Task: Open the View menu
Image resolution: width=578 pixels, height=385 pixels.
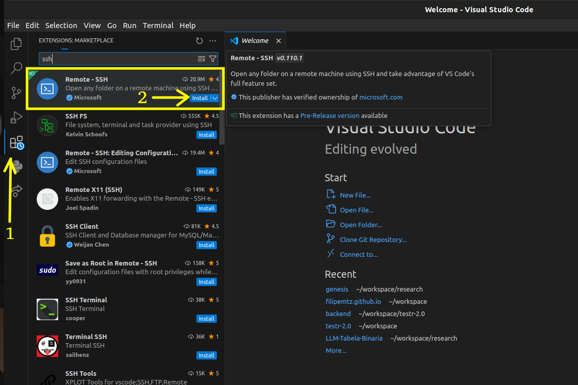Action: coord(92,26)
